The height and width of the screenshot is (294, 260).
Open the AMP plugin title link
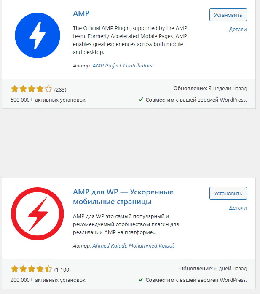tap(81, 13)
